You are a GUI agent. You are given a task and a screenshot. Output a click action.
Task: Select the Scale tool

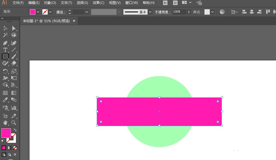[14, 71]
